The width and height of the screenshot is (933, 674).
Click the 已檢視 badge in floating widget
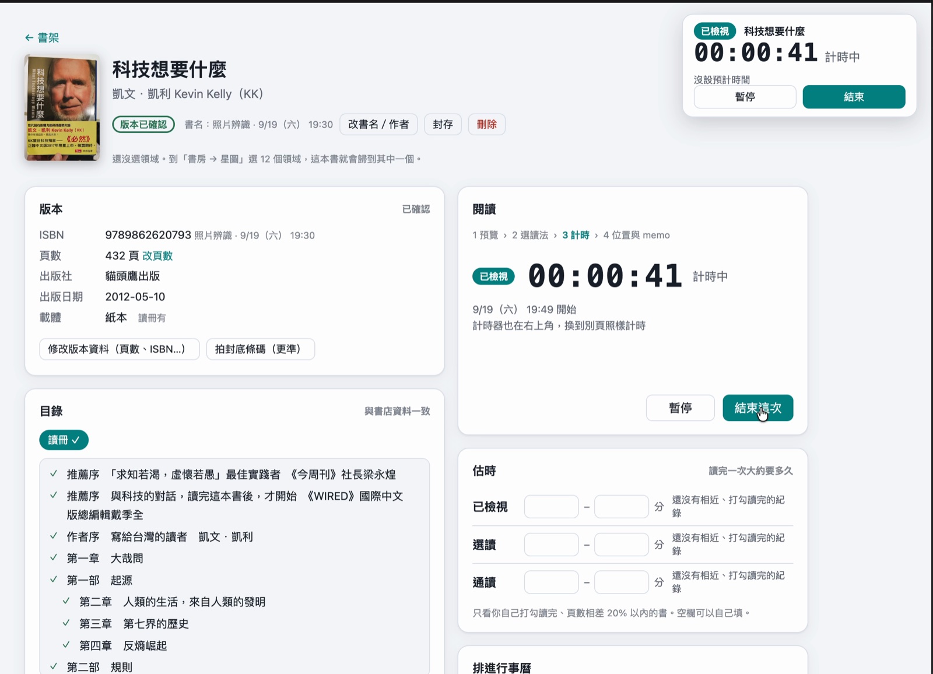click(x=715, y=31)
